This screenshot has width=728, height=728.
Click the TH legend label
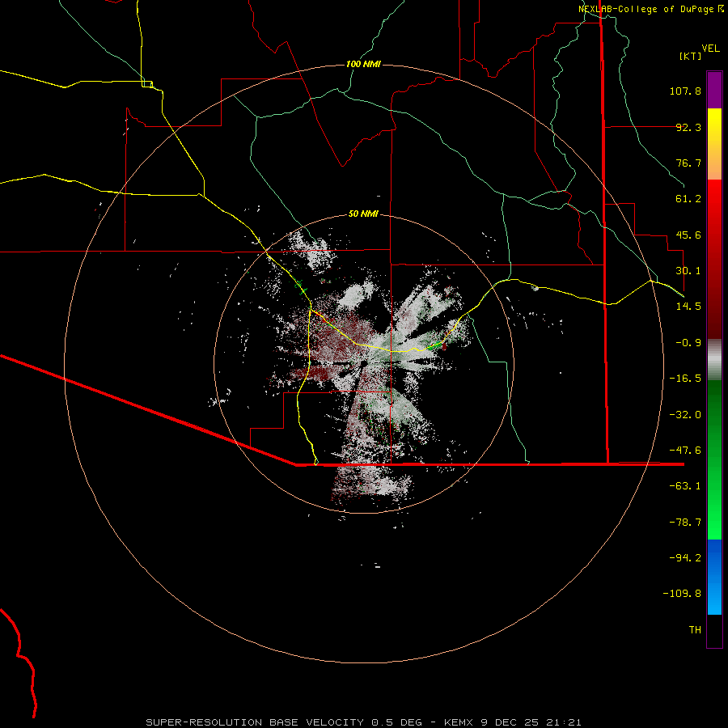[x=695, y=630]
